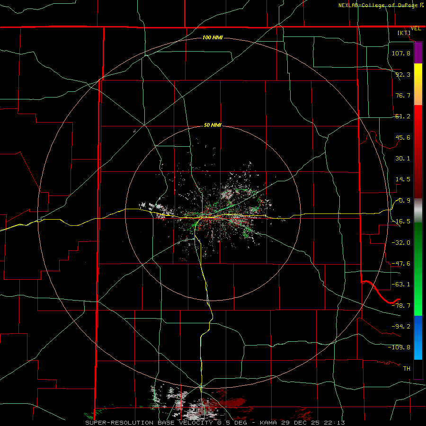This screenshot has width=426, height=426.
Task: Select the -47.6 legend value
Action: [401, 264]
